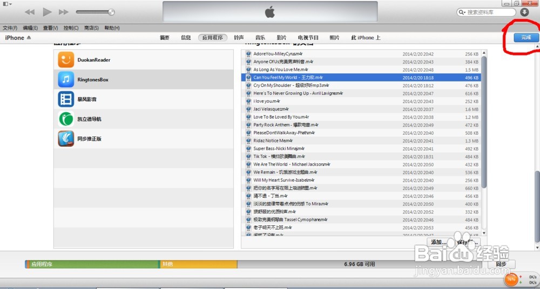540x289 pixels.
Task: Adjust the volume slider knob
Action: tap(111, 12)
